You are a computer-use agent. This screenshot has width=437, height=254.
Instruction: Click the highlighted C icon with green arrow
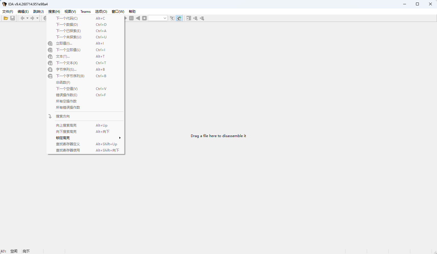tap(179, 18)
